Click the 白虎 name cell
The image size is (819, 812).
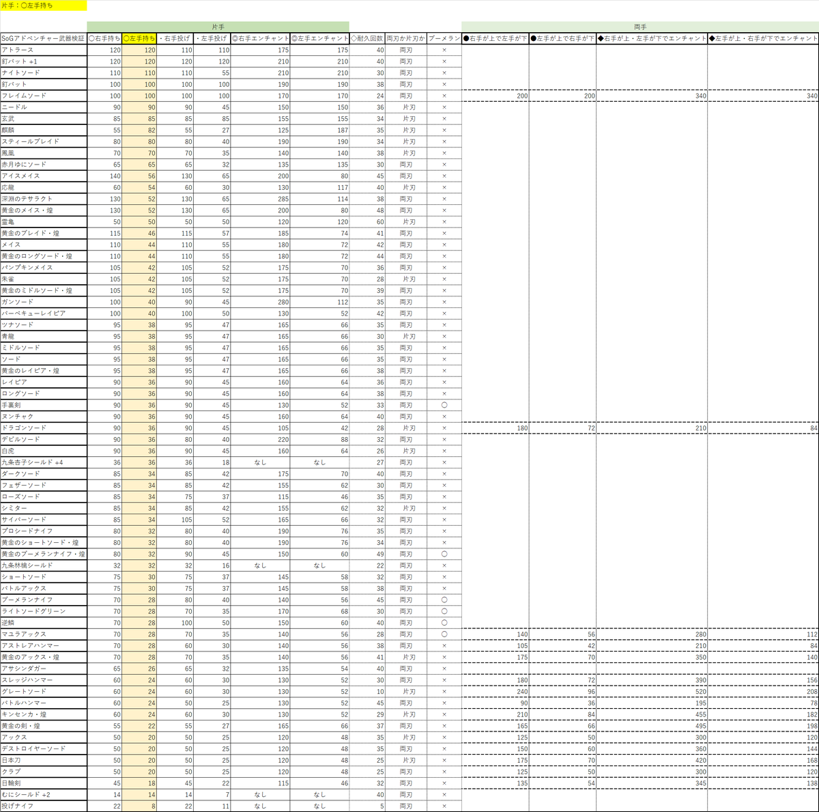coord(44,451)
